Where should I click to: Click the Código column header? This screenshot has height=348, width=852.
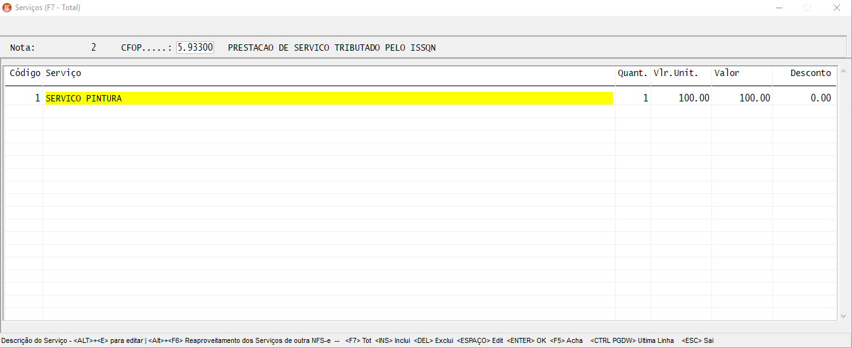click(25, 73)
